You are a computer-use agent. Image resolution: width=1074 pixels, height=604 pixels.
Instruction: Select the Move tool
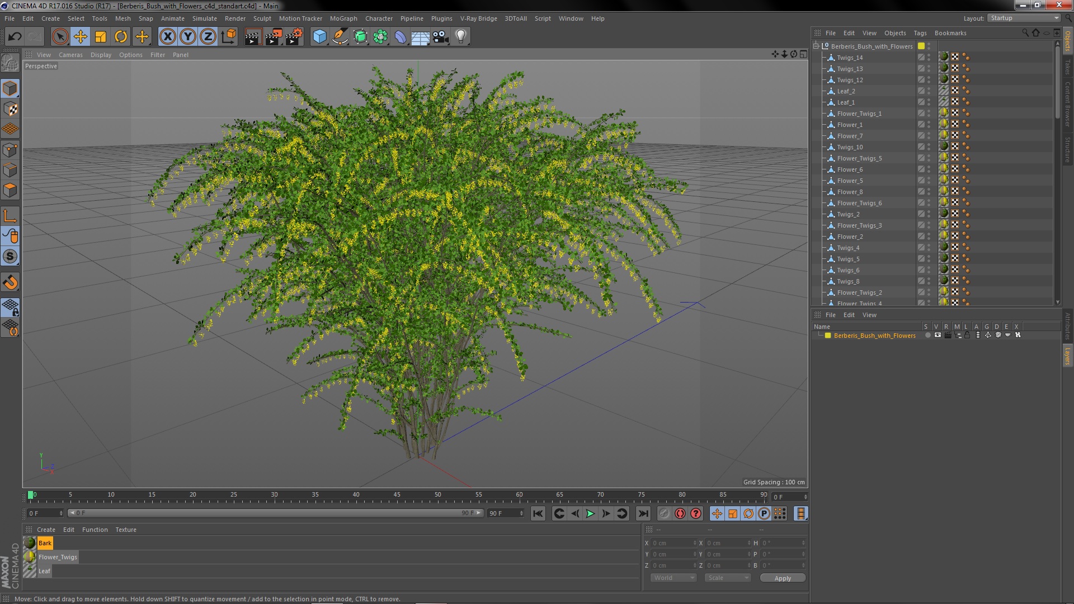pyautogui.click(x=81, y=37)
